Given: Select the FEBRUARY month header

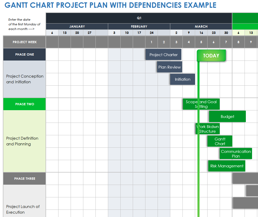Looking at the screenshot, I should pyautogui.click(x=139, y=26).
